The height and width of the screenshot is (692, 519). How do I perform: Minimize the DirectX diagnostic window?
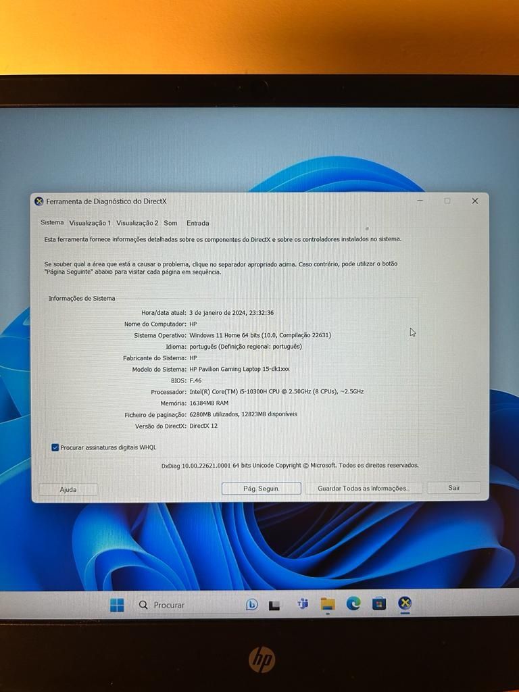420,201
